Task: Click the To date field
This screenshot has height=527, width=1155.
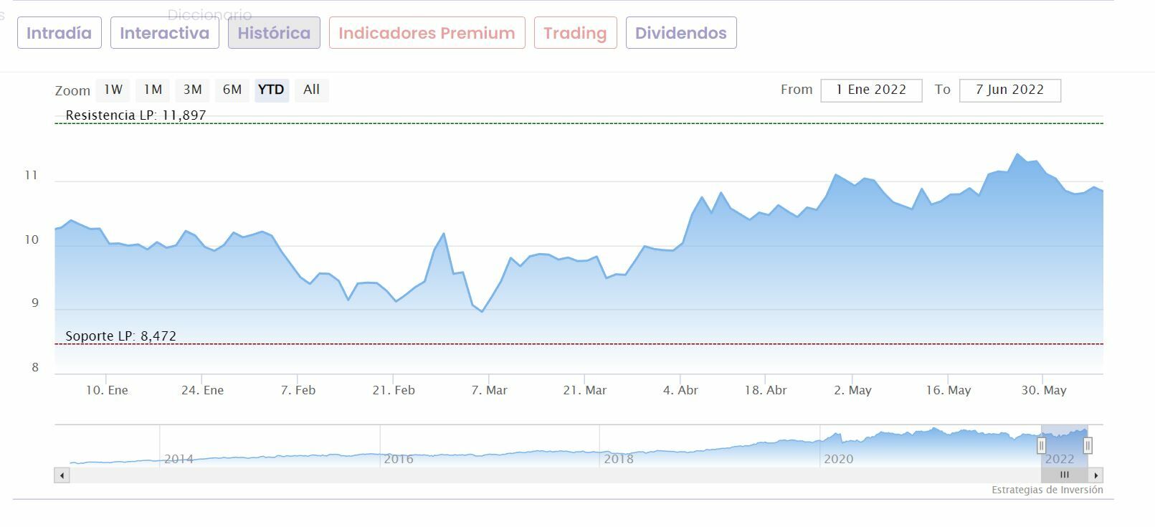Action: (1009, 90)
